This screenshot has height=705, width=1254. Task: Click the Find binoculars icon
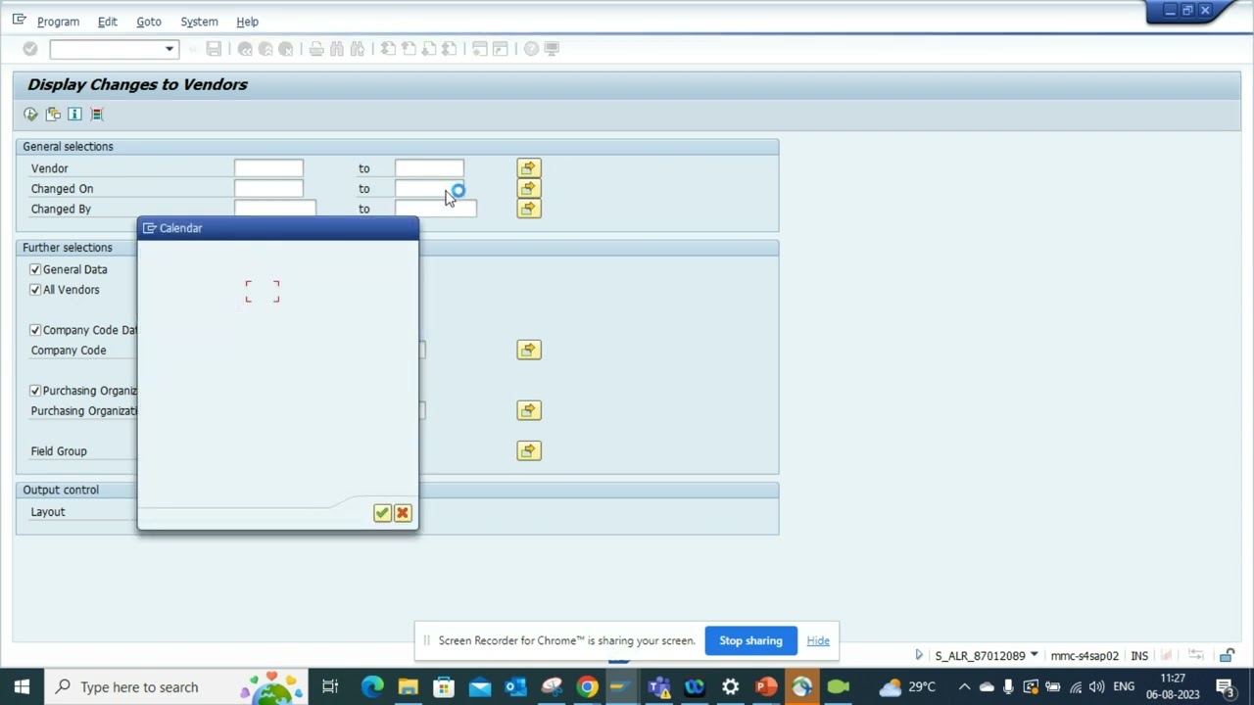pos(337,49)
